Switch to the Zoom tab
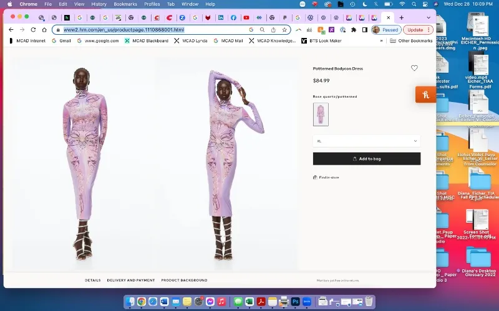 click(x=182, y=18)
